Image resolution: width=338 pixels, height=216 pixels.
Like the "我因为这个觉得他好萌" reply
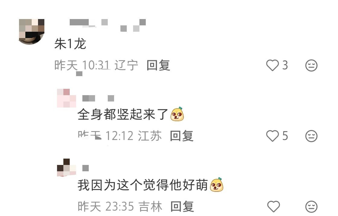(x=273, y=206)
